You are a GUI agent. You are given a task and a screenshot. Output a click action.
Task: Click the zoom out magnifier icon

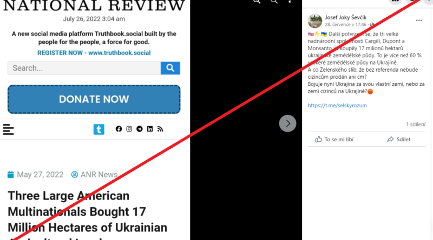click(x=274, y=2)
